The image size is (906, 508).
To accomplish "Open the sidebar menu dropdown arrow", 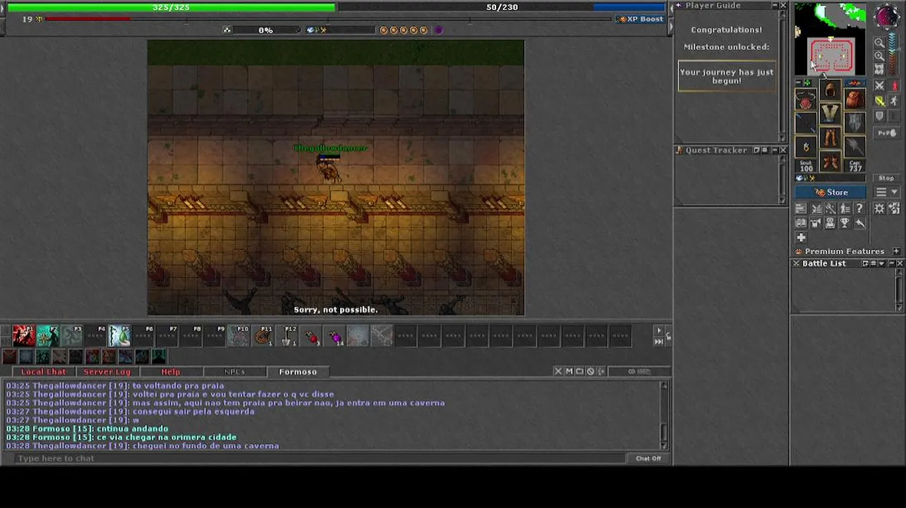I will 894,192.
